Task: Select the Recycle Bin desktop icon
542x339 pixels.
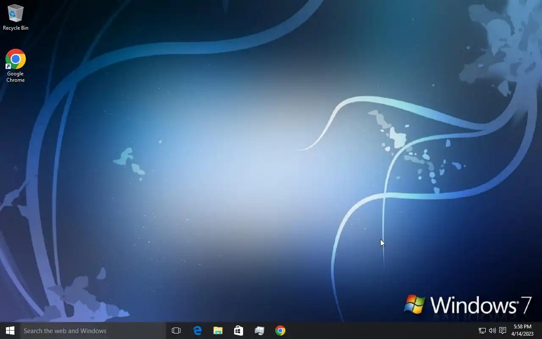Action: (x=15, y=17)
